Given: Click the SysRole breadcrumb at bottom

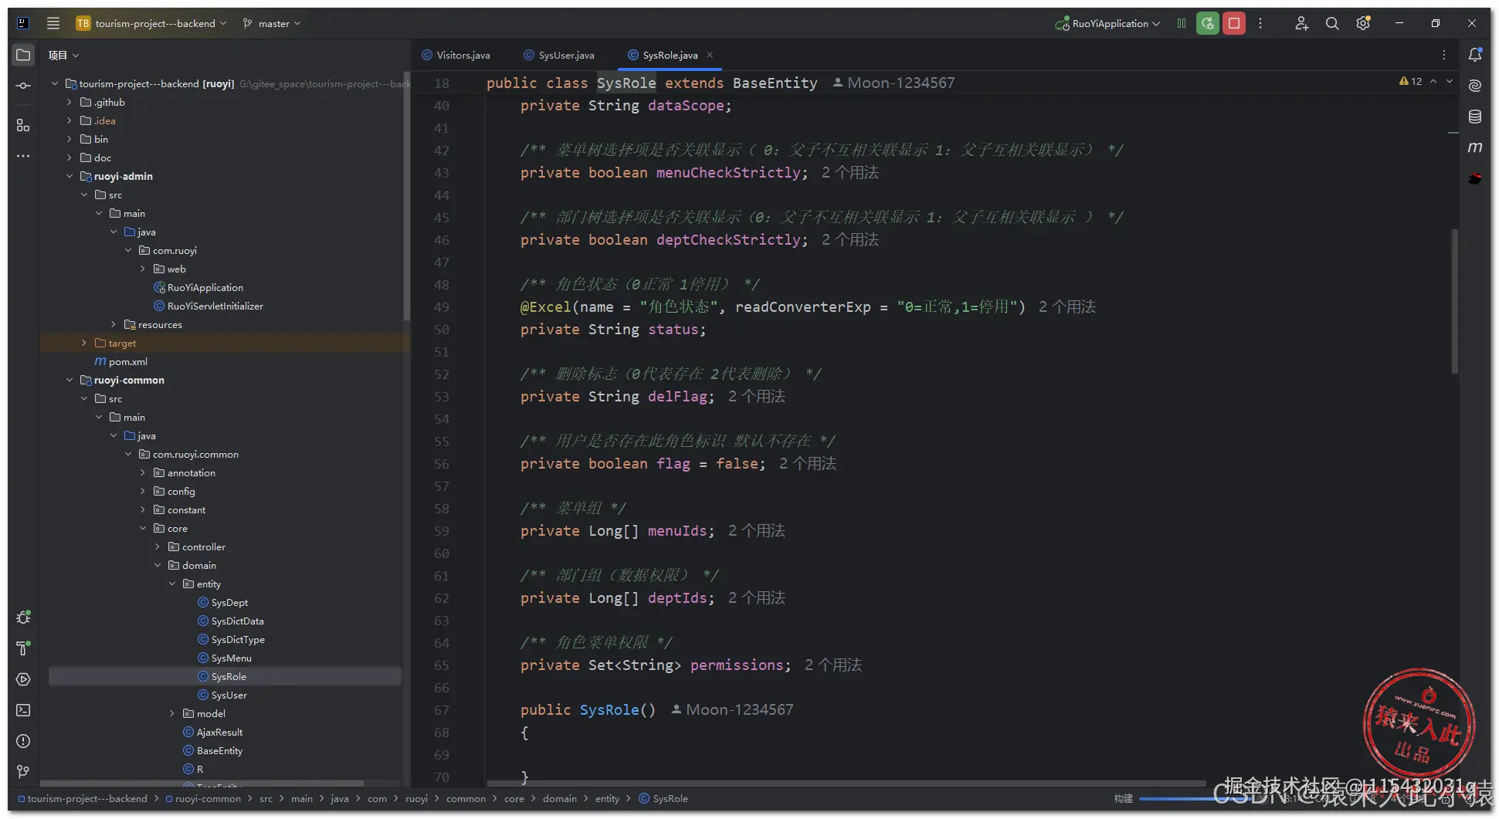Looking at the screenshot, I should (x=663, y=798).
